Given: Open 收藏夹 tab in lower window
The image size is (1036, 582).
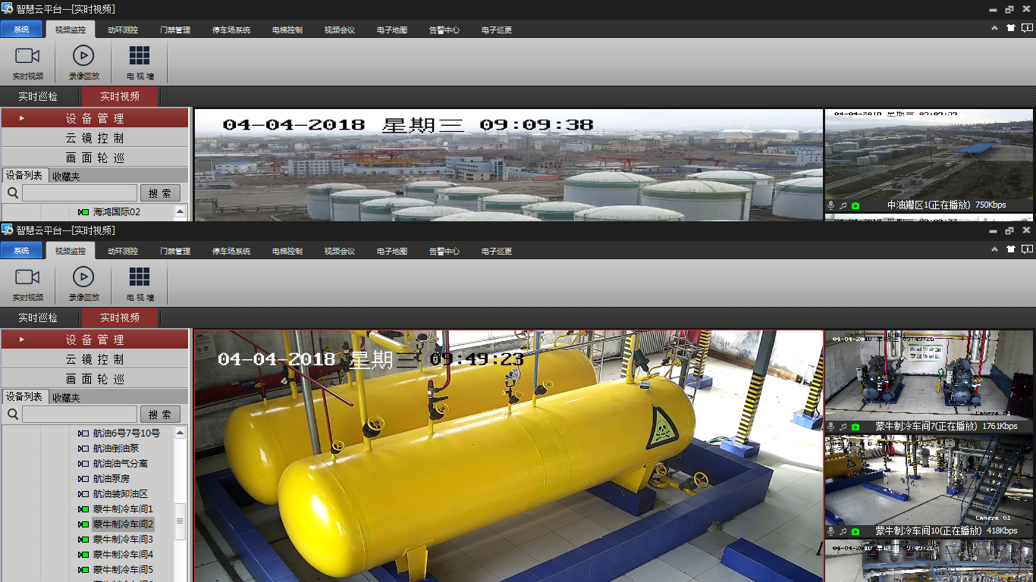Looking at the screenshot, I should pos(66,397).
